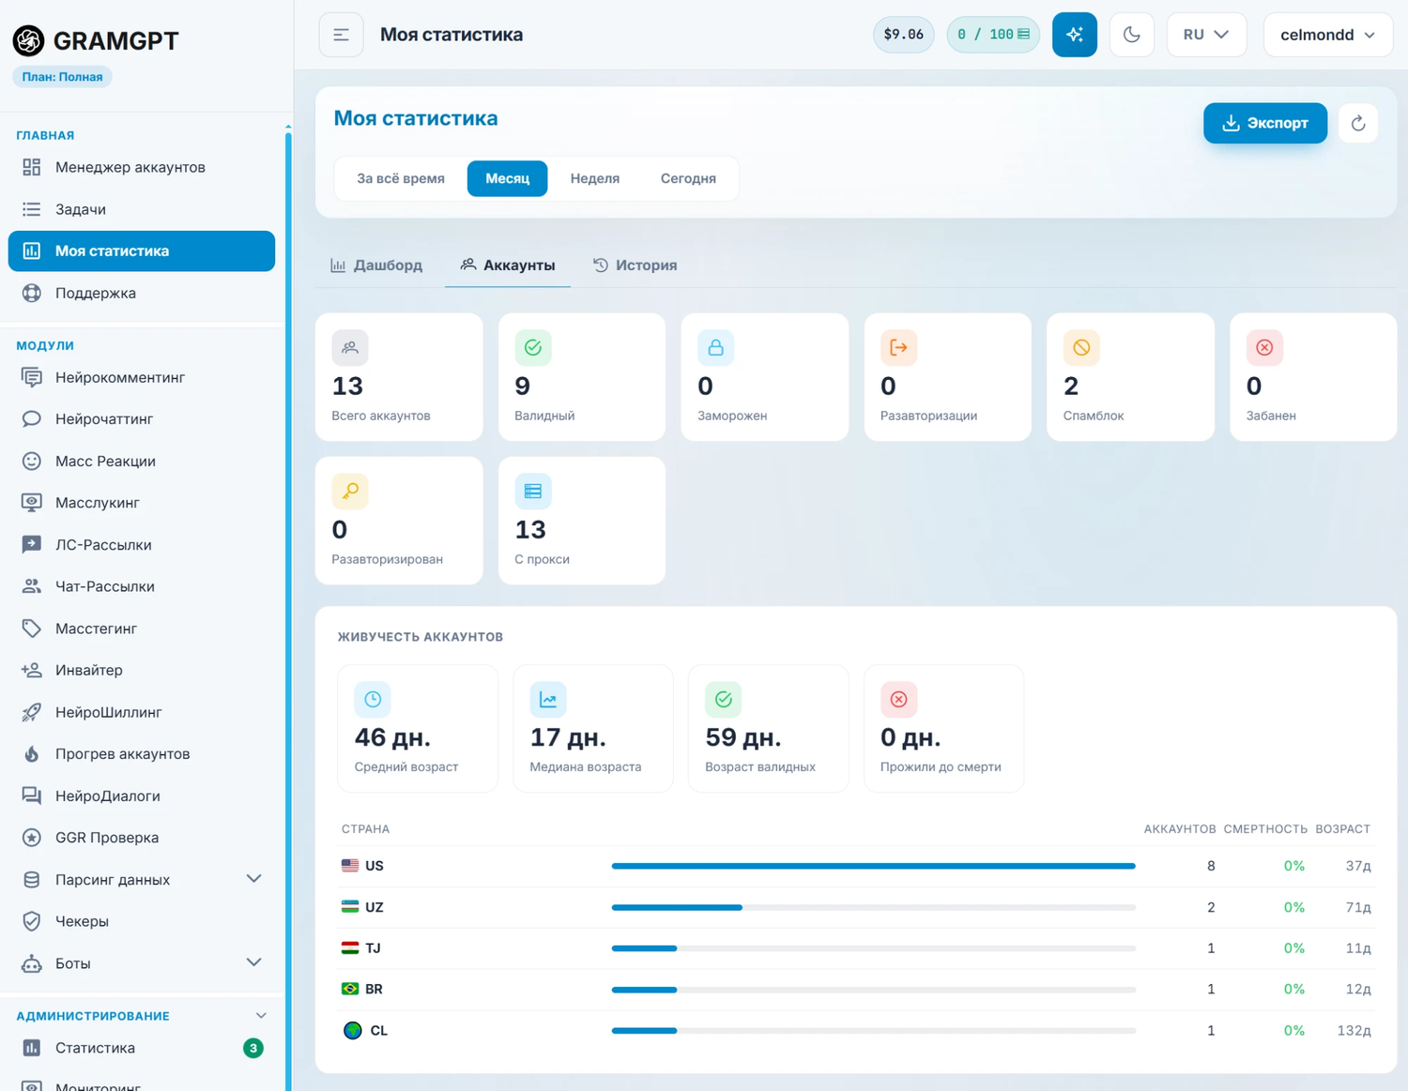Switch period filter to Неделя
1408x1091 pixels.
click(595, 178)
